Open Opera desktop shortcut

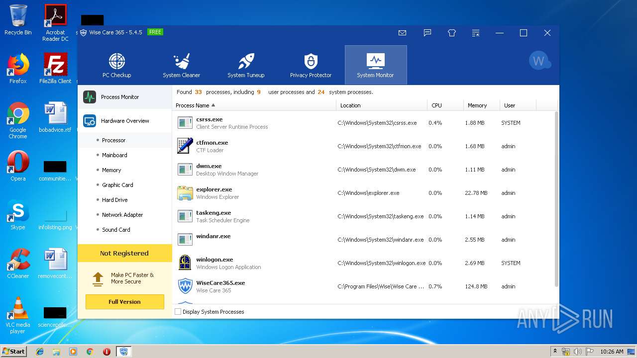(18, 166)
